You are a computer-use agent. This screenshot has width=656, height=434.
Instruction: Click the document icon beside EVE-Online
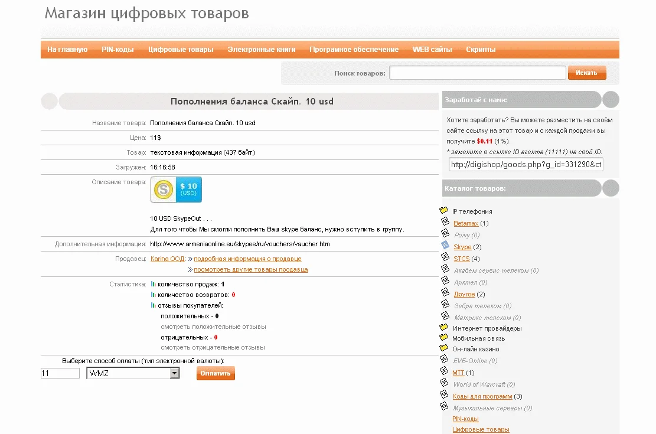point(444,358)
